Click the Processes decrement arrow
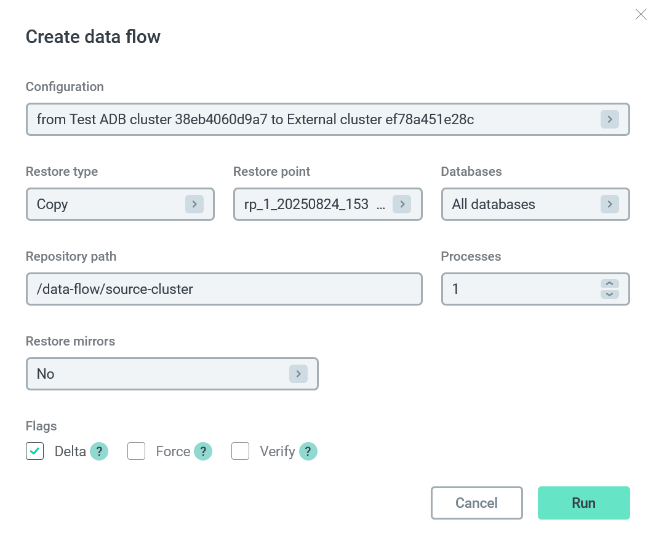The height and width of the screenshot is (538, 656). (609, 294)
